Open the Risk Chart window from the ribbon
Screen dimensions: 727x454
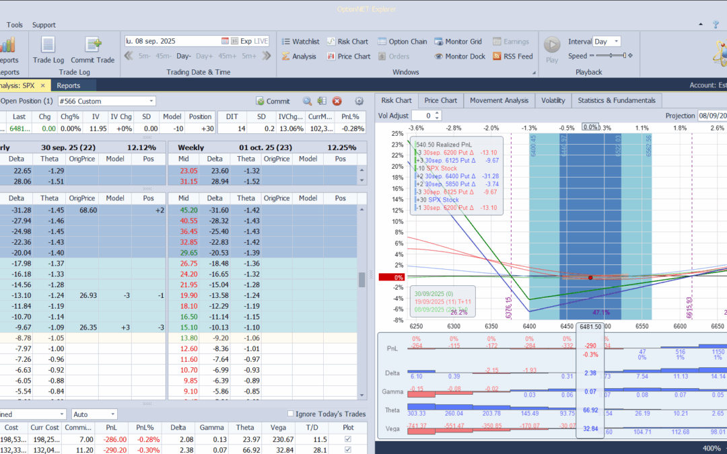click(347, 41)
